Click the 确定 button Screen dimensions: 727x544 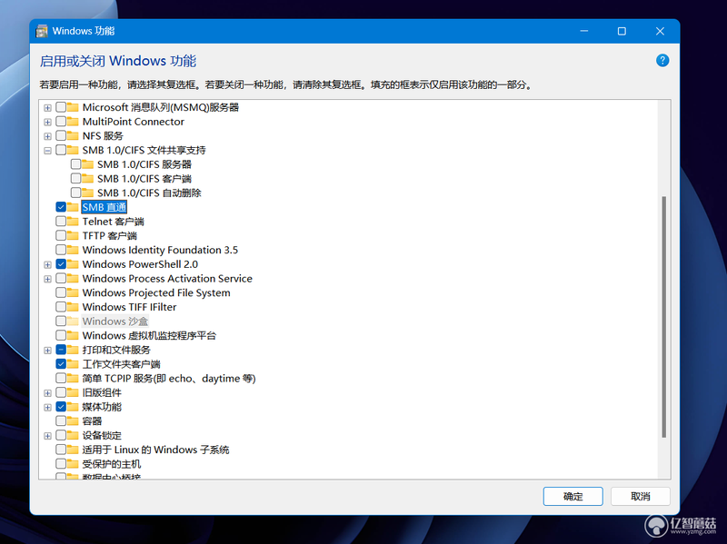(573, 496)
